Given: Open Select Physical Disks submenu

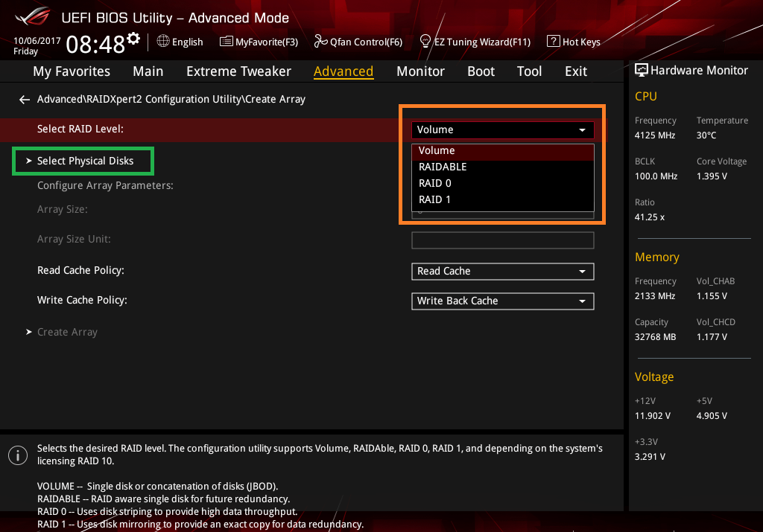Looking at the screenshot, I should pos(83,161).
